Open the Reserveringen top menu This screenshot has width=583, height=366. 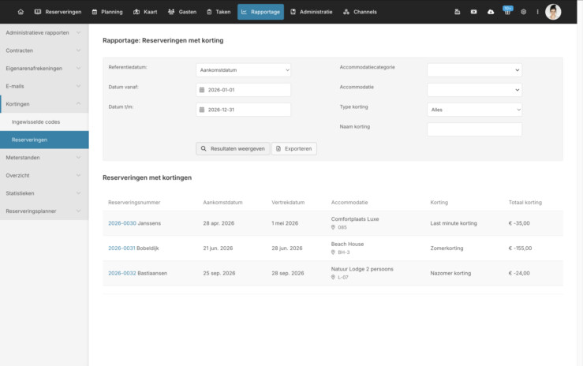pos(58,12)
